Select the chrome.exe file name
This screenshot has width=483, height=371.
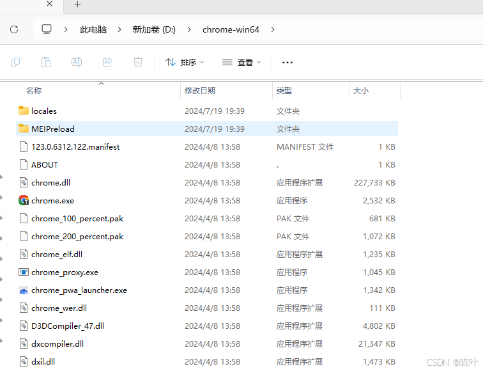click(52, 200)
